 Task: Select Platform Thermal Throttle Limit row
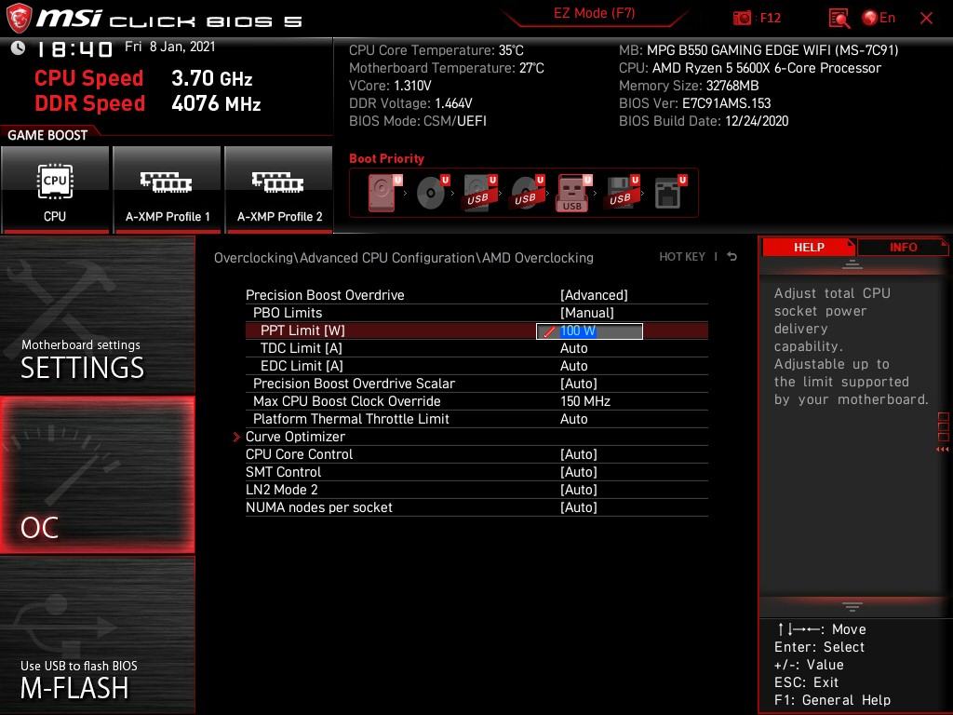point(476,419)
